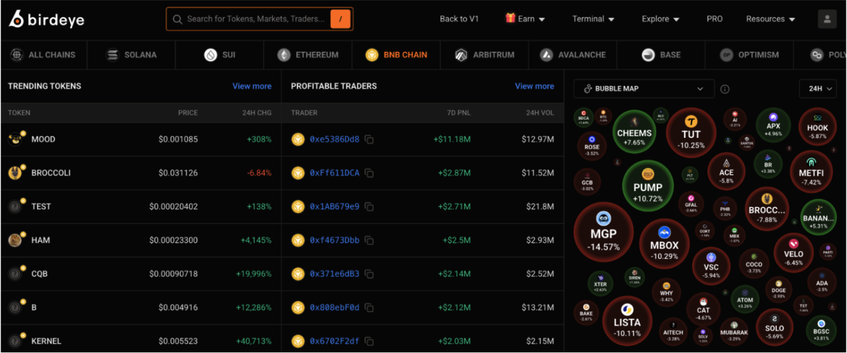The width and height of the screenshot is (847, 353).
Task: Select the VELO bubble on the map
Action: tap(793, 253)
